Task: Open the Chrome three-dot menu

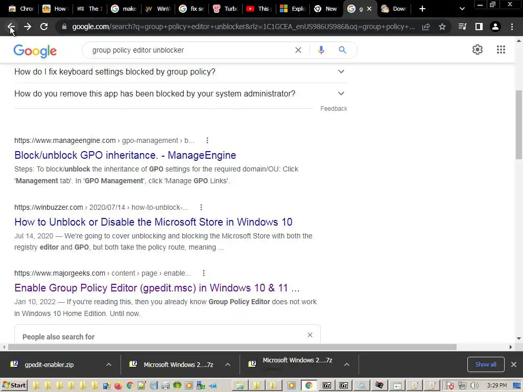Action: coord(512,27)
